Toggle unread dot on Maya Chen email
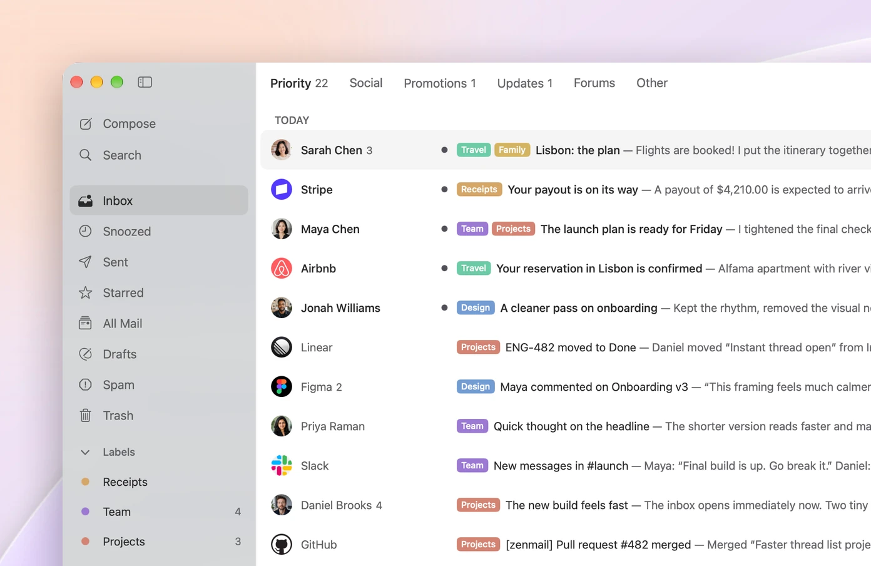This screenshot has height=566, width=871. point(444,229)
